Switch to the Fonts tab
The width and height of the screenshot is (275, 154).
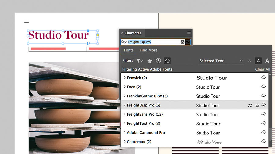click(x=129, y=50)
